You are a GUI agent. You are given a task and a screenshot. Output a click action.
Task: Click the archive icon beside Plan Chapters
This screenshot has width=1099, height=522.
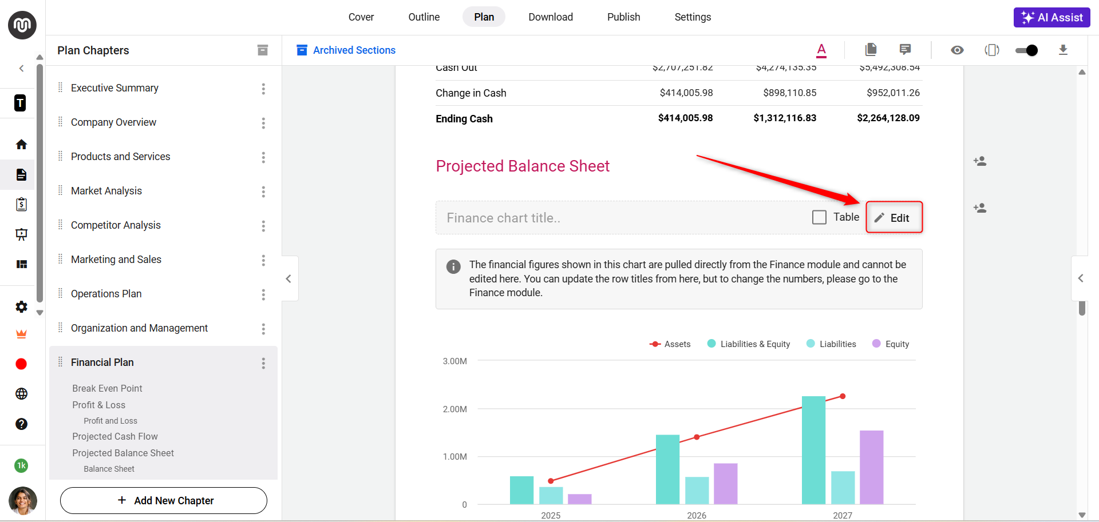pyautogui.click(x=263, y=50)
